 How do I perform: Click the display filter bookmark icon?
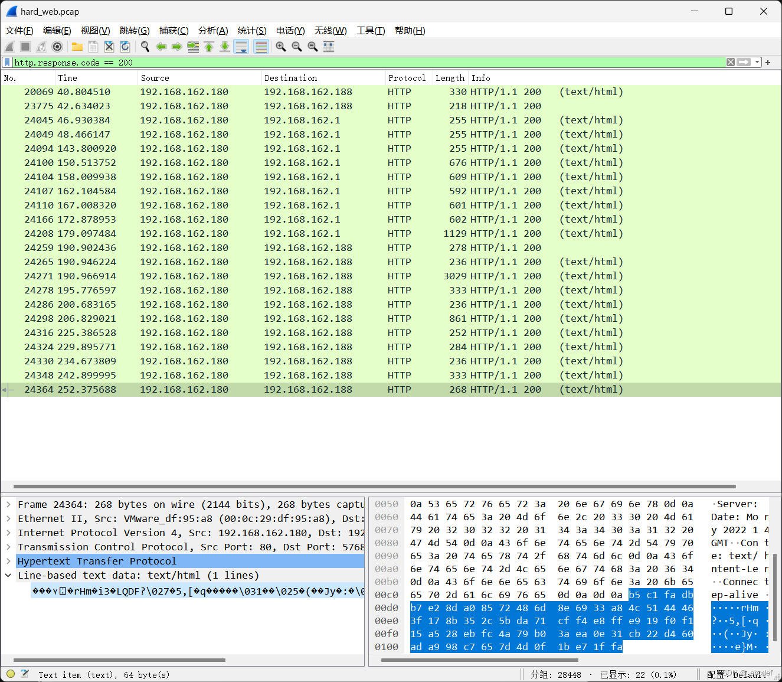coord(7,62)
